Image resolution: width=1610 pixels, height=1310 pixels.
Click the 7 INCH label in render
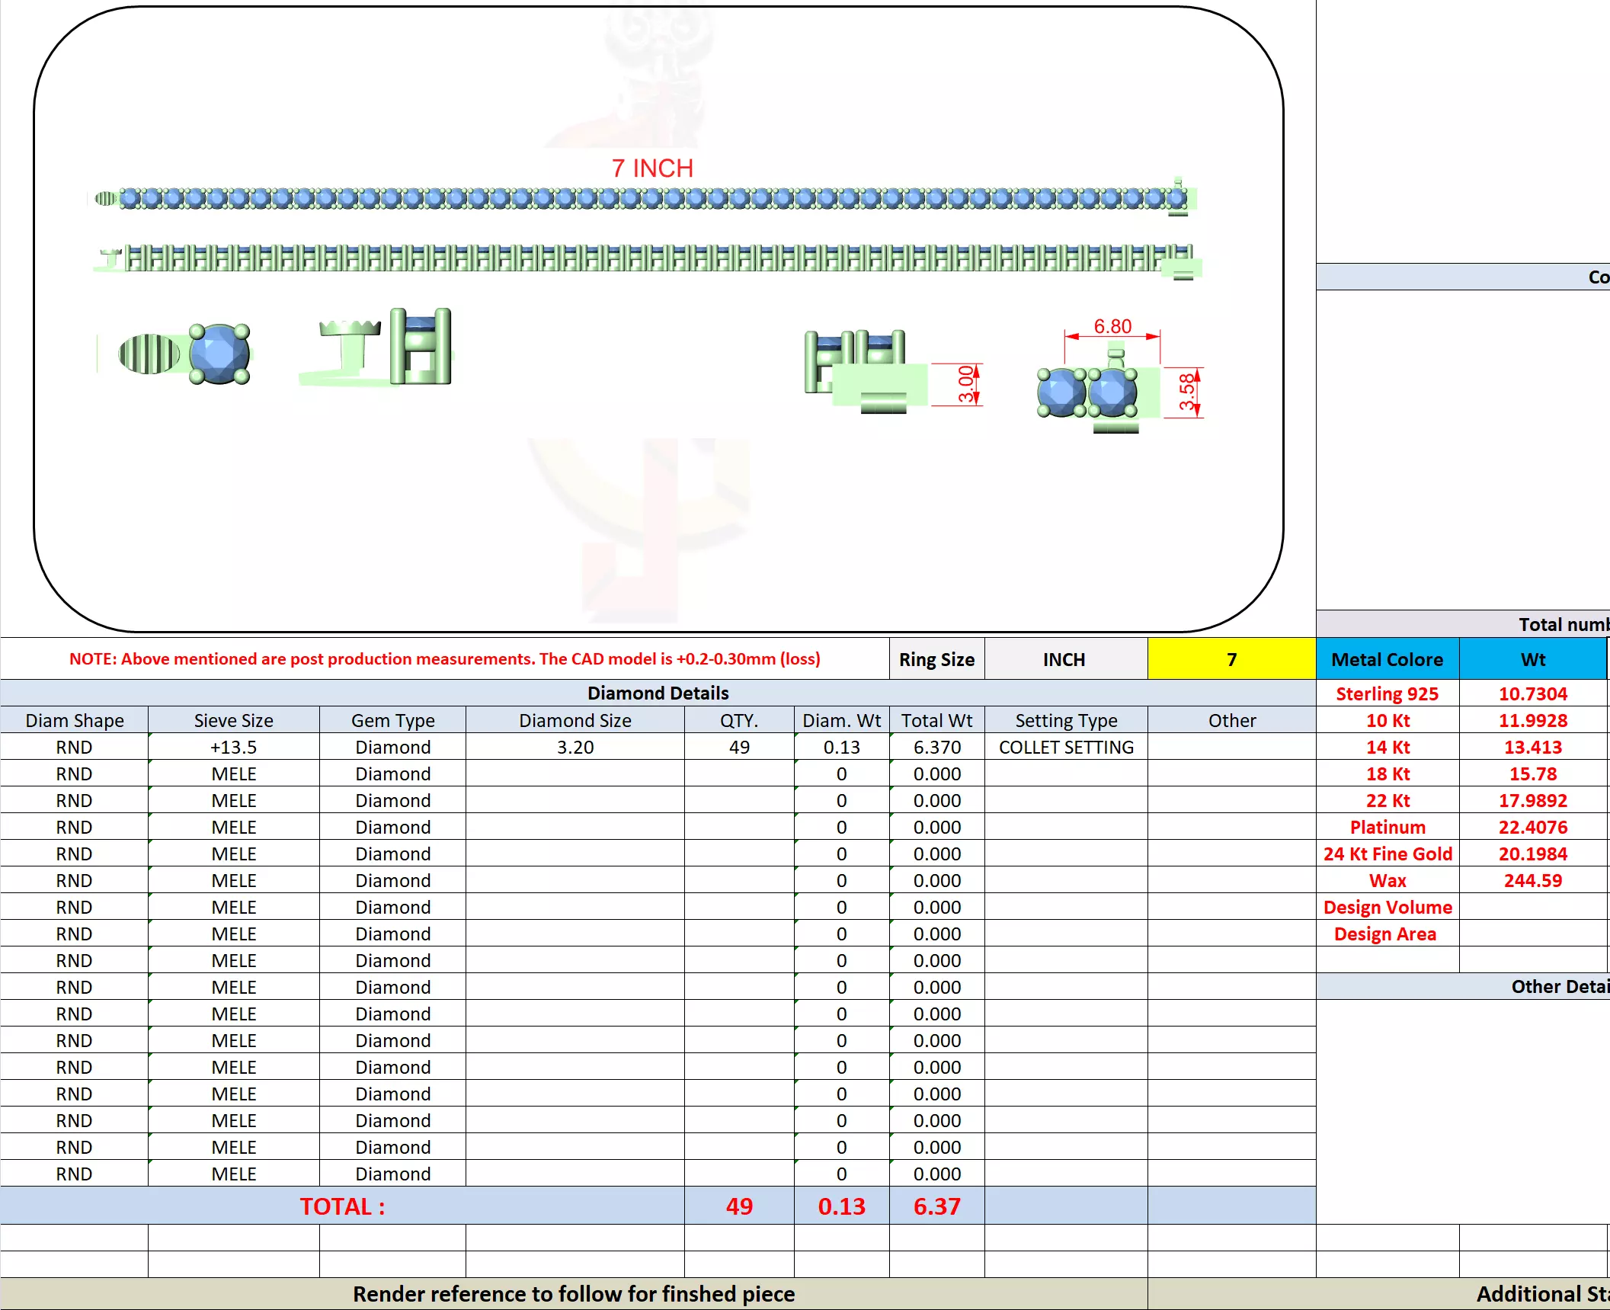[652, 168]
